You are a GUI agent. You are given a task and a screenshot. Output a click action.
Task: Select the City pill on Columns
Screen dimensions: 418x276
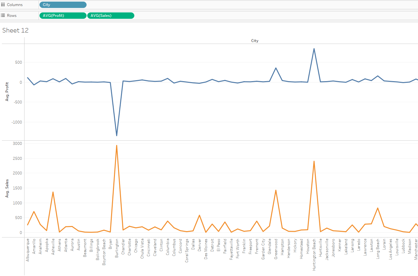coord(63,4)
